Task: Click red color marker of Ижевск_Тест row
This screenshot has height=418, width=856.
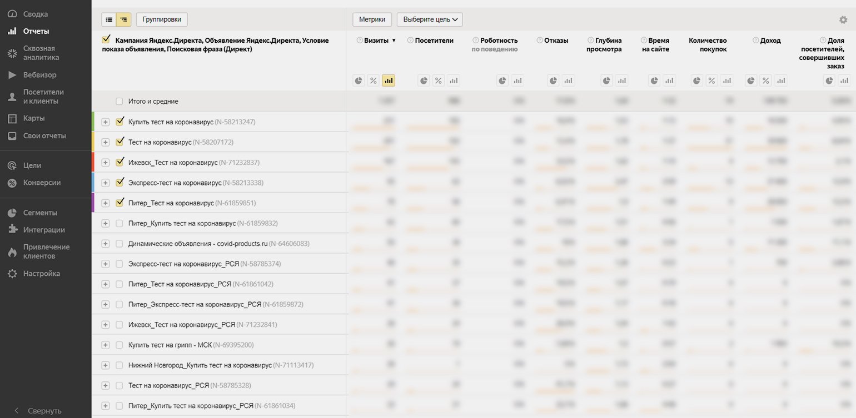Action: tap(93, 162)
